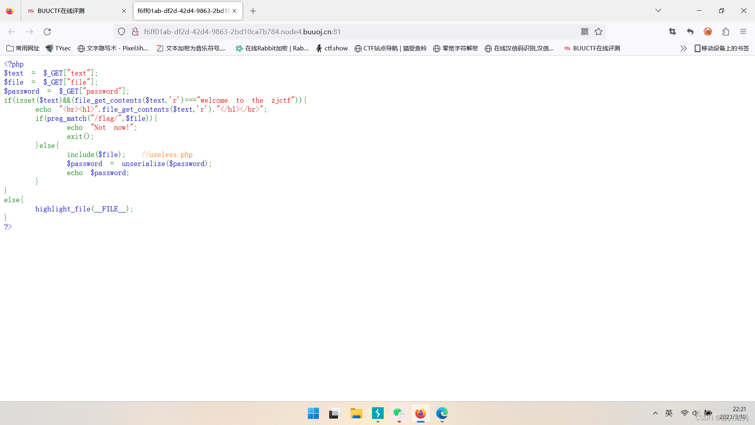Click the disabled fox extension icon
The image size is (755, 425).
[x=708, y=31]
